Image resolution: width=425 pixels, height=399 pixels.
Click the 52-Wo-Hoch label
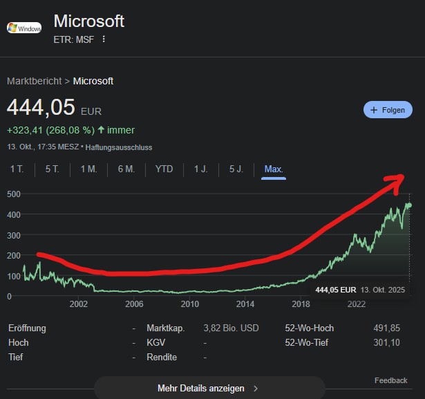point(310,328)
